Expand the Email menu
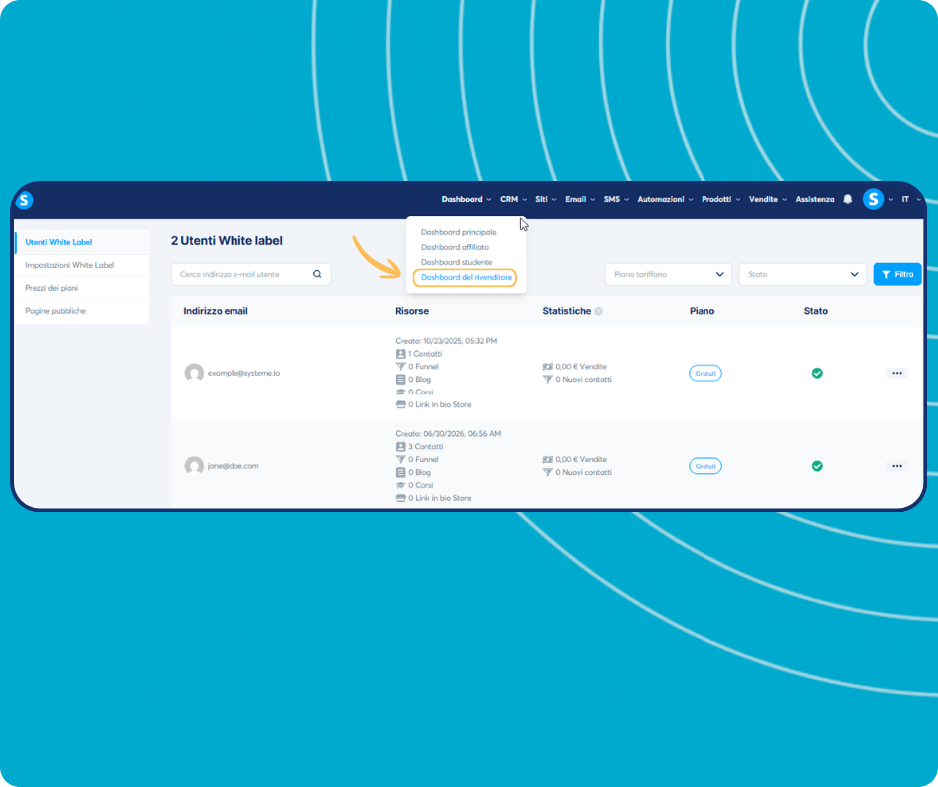Image resolution: width=938 pixels, height=787 pixels. [x=580, y=199]
